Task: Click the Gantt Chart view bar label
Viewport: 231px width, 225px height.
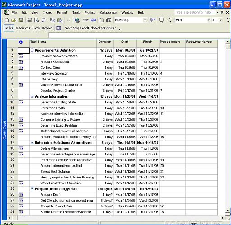Action: pos(5,130)
